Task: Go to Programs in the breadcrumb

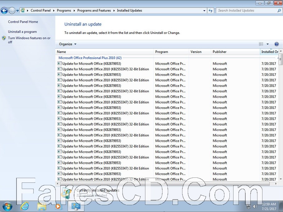Action: [x=64, y=11]
